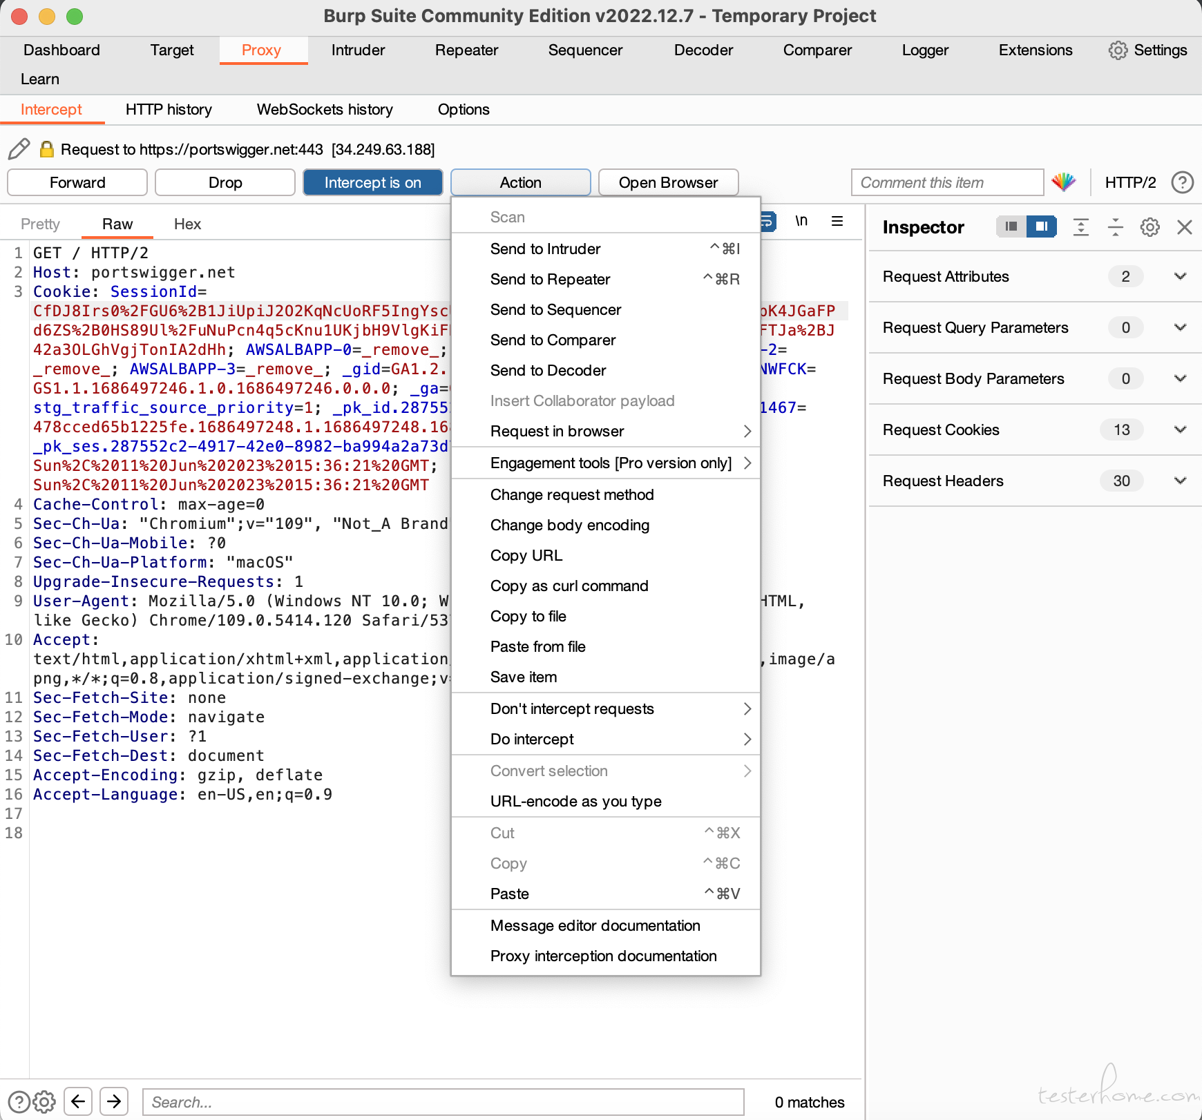
Task: Open the highlight color picker icon
Action: (1064, 182)
